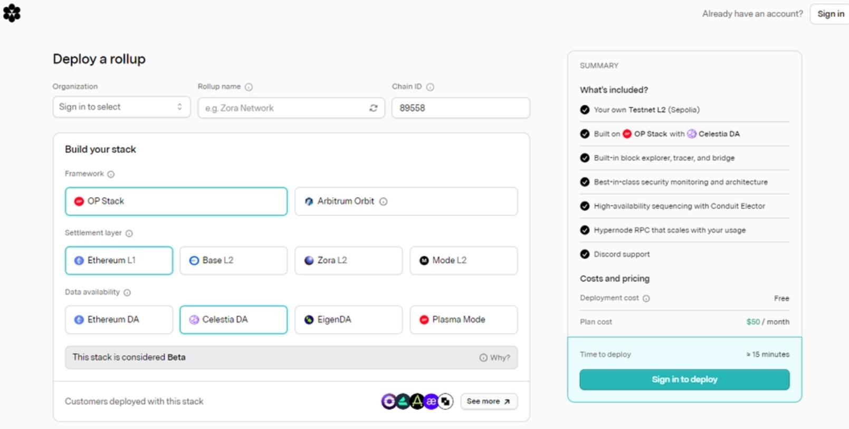
Task: Focus the Rollup name input field
Action: tap(291, 108)
